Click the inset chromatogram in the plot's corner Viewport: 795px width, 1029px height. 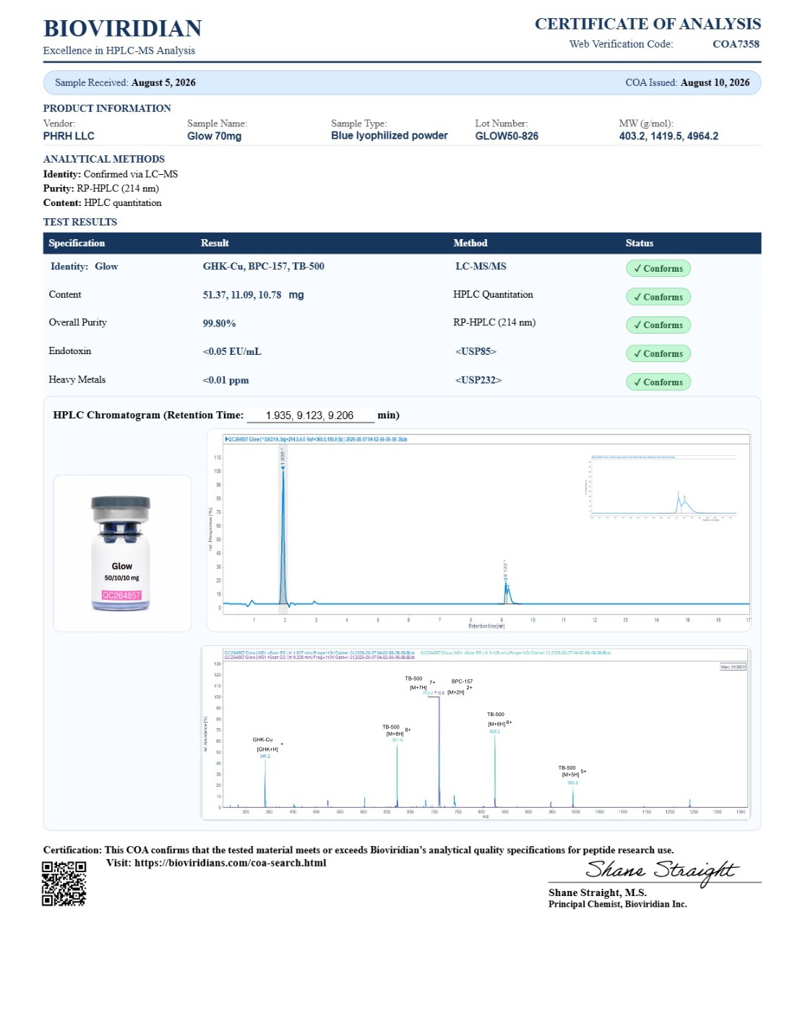661,488
